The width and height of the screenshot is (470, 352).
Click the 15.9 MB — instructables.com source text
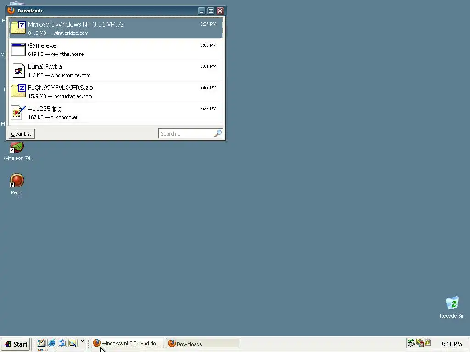click(60, 96)
